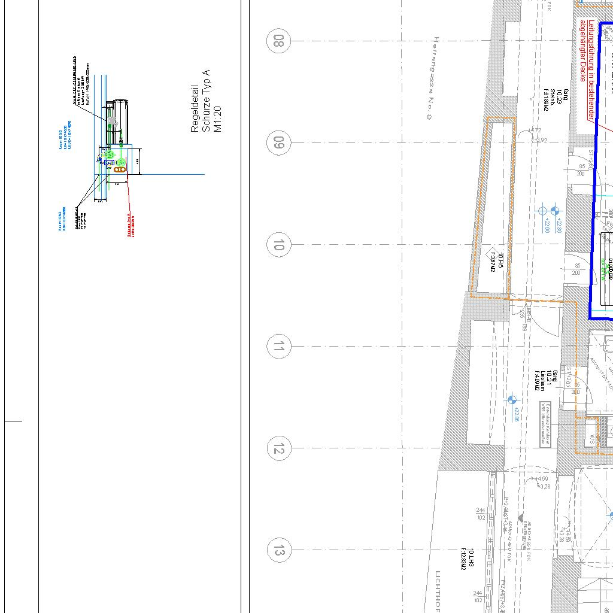The width and height of the screenshot is (613, 613).
Task: Select grid axis bubble 10
Action: pyautogui.click(x=278, y=245)
